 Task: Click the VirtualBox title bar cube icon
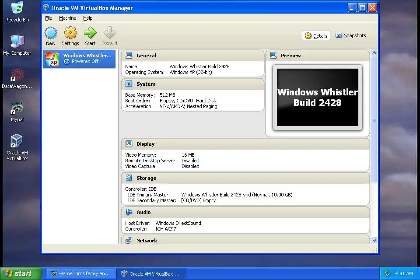[x=46, y=7]
